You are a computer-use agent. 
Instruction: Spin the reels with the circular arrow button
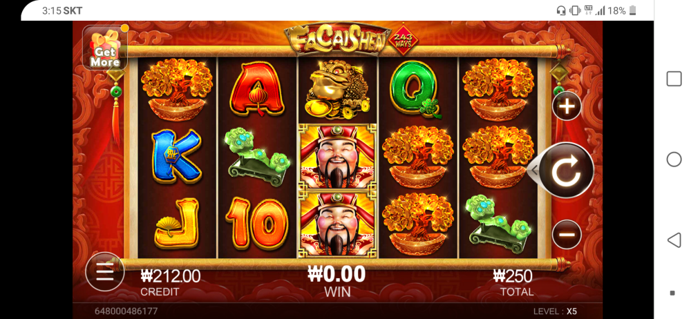[567, 170]
